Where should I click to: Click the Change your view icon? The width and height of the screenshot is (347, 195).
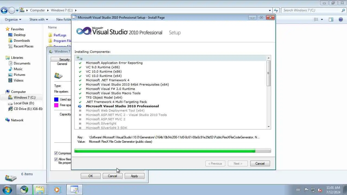316,19
